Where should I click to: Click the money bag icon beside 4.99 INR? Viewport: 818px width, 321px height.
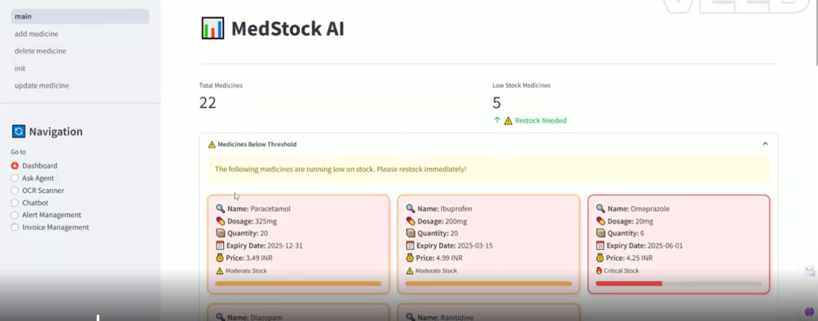tap(411, 258)
